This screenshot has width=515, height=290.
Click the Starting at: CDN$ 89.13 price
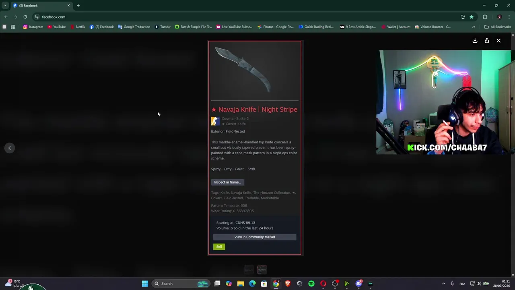click(236, 223)
